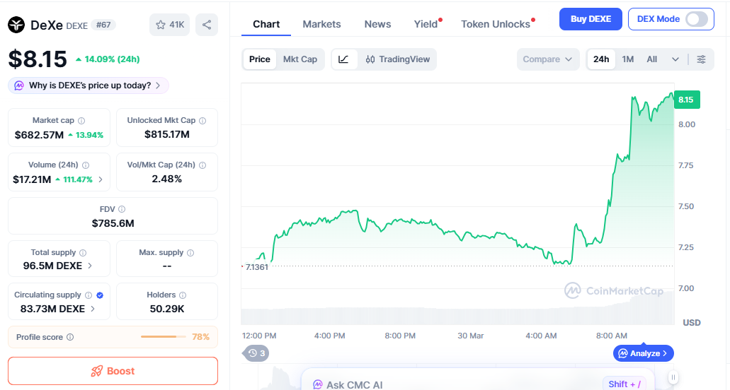Select the 1M time range
This screenshot has width=730, height=390.
[627, 59]
